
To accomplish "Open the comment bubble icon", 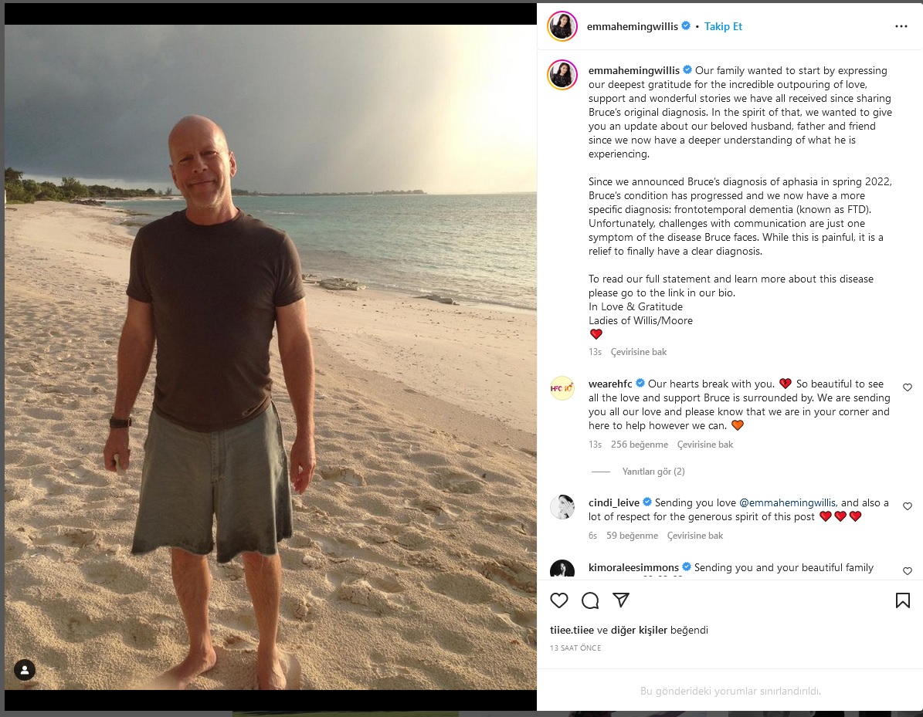I will click(590, 600).
